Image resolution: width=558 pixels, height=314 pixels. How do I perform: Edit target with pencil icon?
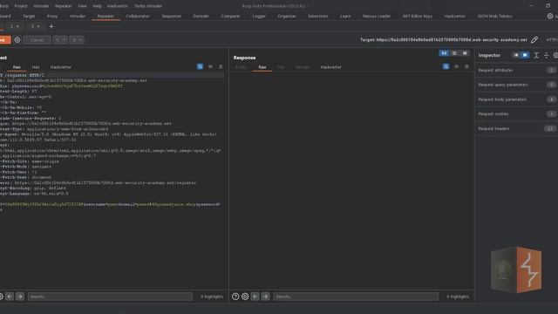click(x=534, y=40)
